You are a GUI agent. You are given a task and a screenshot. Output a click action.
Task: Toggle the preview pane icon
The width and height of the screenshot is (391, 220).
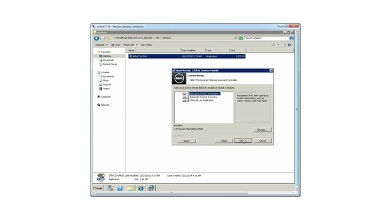coord(283,45)
